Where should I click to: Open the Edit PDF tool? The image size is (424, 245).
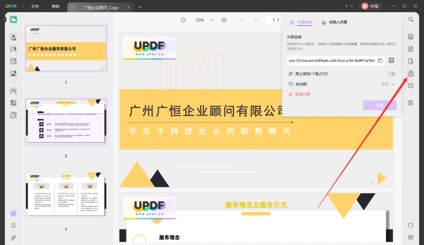(13, 50)
